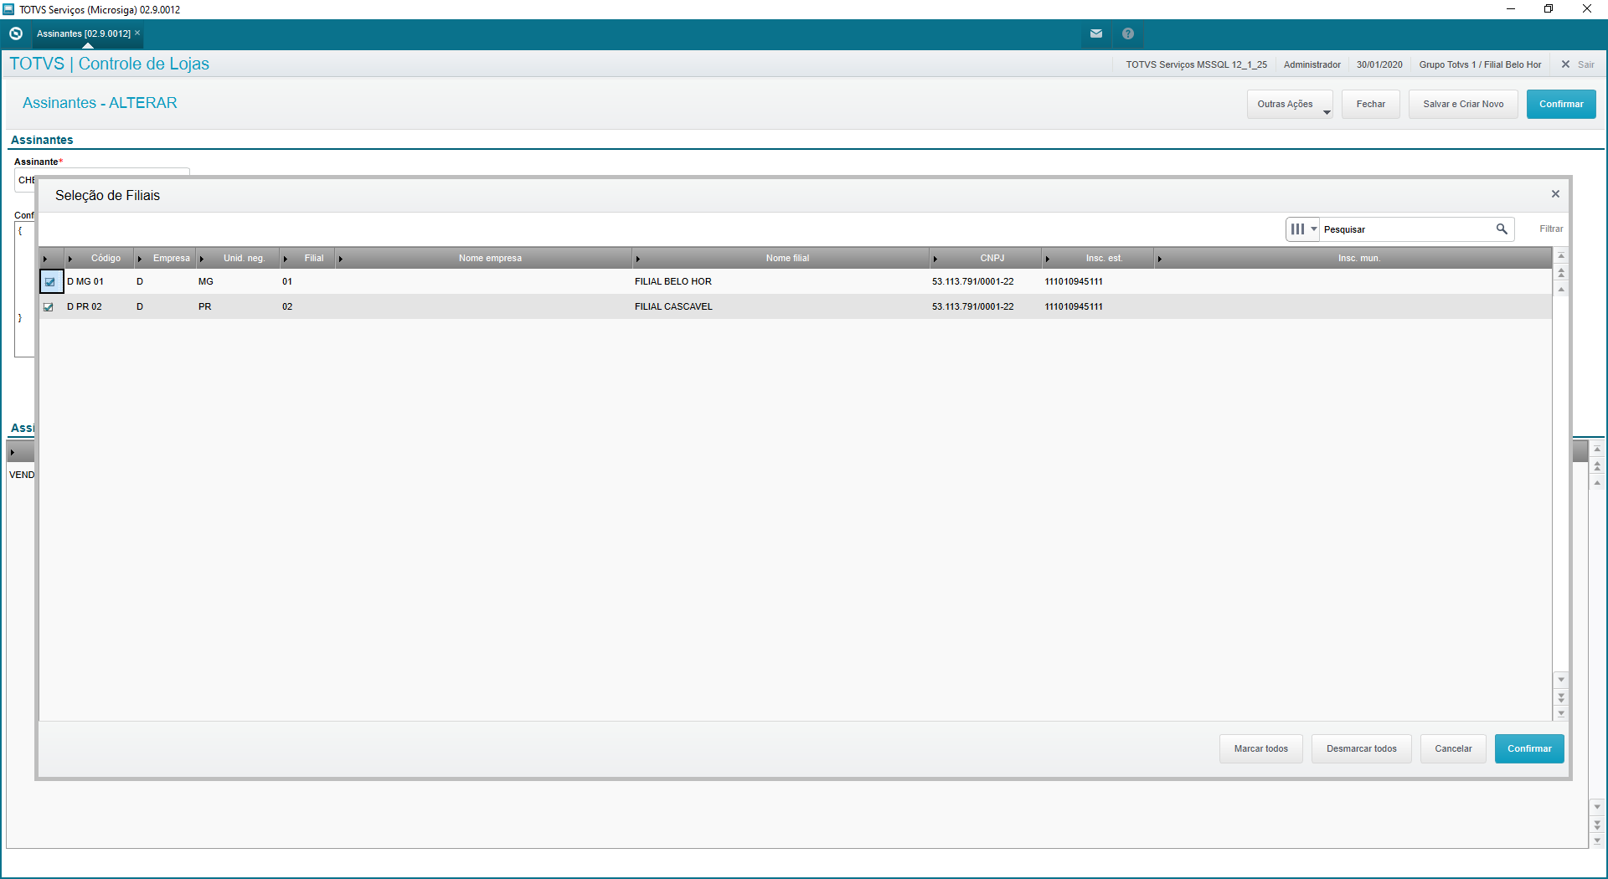Open the mail envelope icon in the top bar
Viewport: 1608px width, 879px height.
click(1096, 33)
